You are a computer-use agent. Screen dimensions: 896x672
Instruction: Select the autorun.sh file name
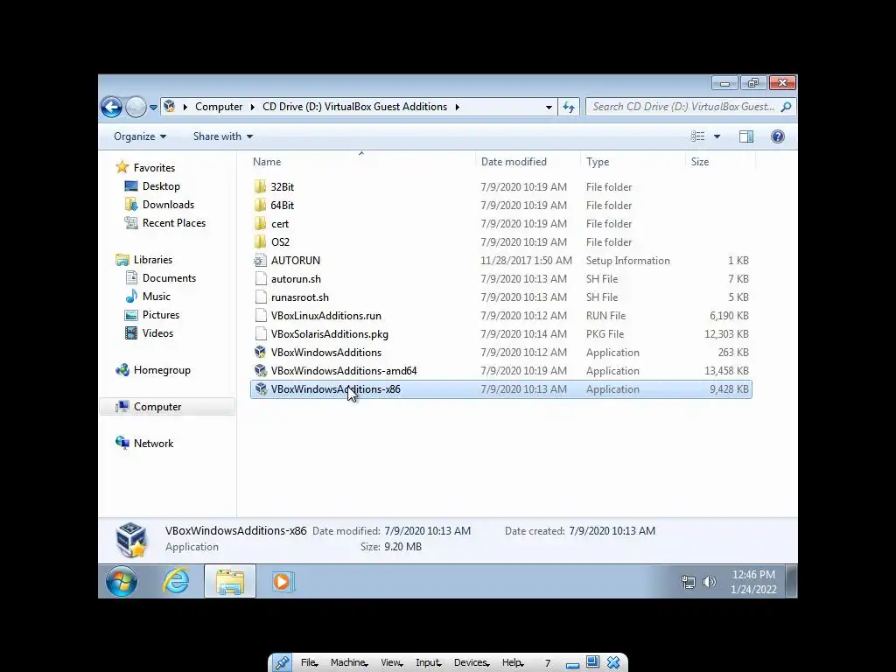[296, 279]
